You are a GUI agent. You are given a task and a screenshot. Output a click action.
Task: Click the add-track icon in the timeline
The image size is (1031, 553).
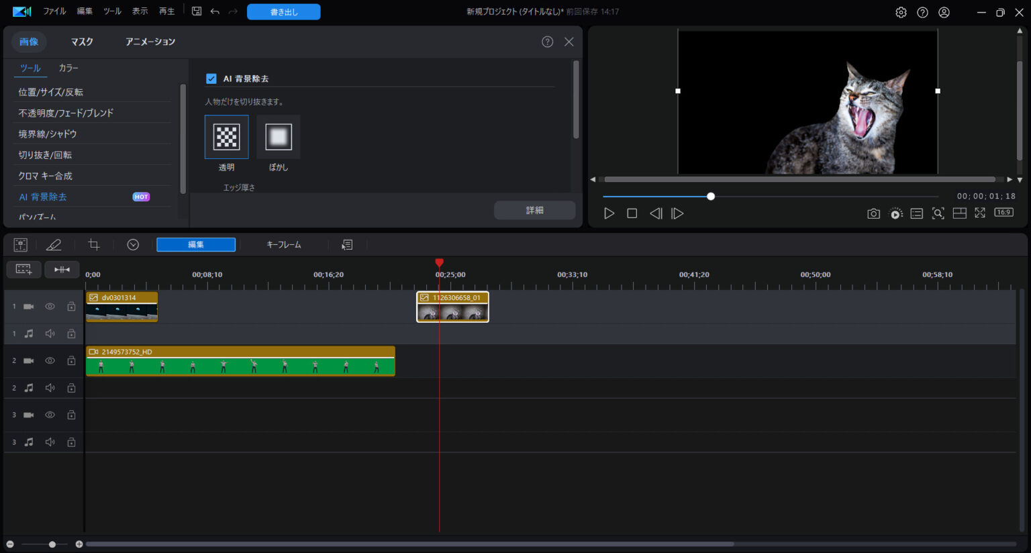tap(23, 269)
